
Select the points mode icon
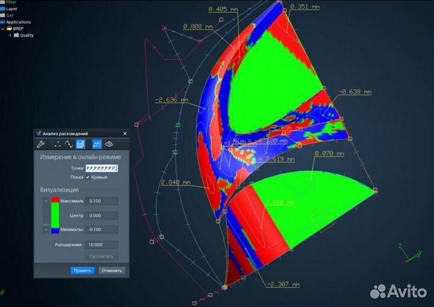58,144
